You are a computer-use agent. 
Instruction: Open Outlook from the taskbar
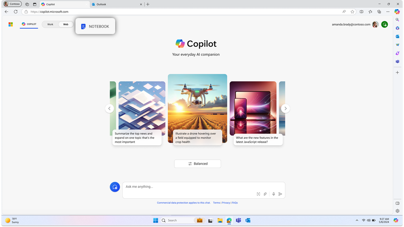[248, 221]
